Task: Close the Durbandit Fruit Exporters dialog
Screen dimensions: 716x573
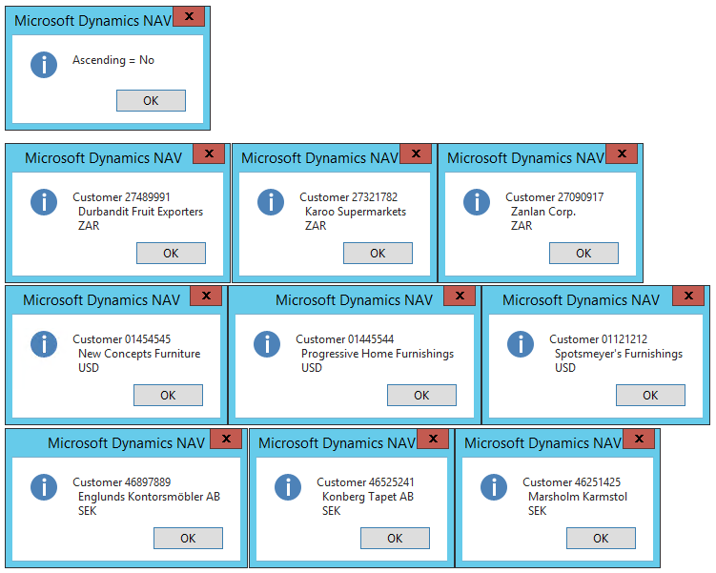Action: 209,153
